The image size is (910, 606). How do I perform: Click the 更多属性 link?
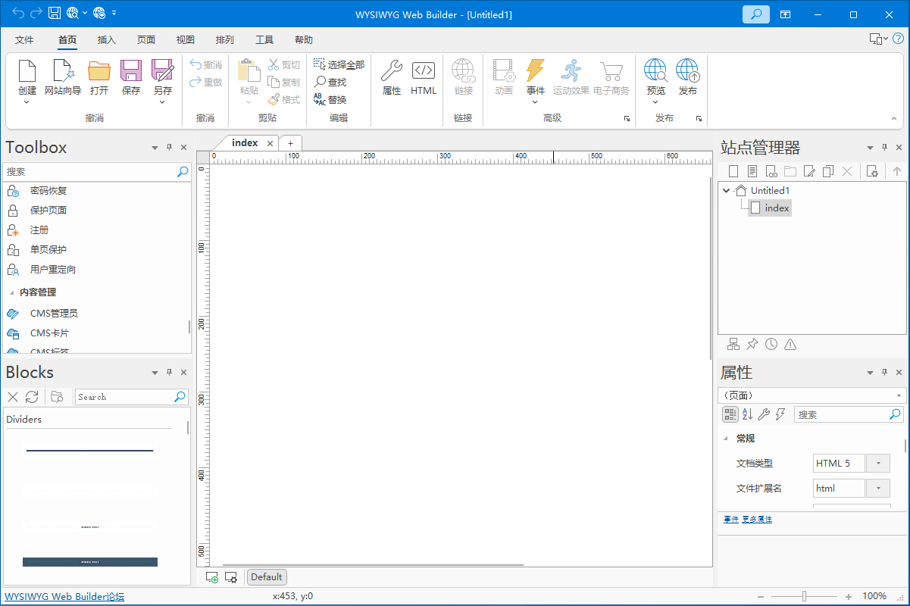click(757, 520)
